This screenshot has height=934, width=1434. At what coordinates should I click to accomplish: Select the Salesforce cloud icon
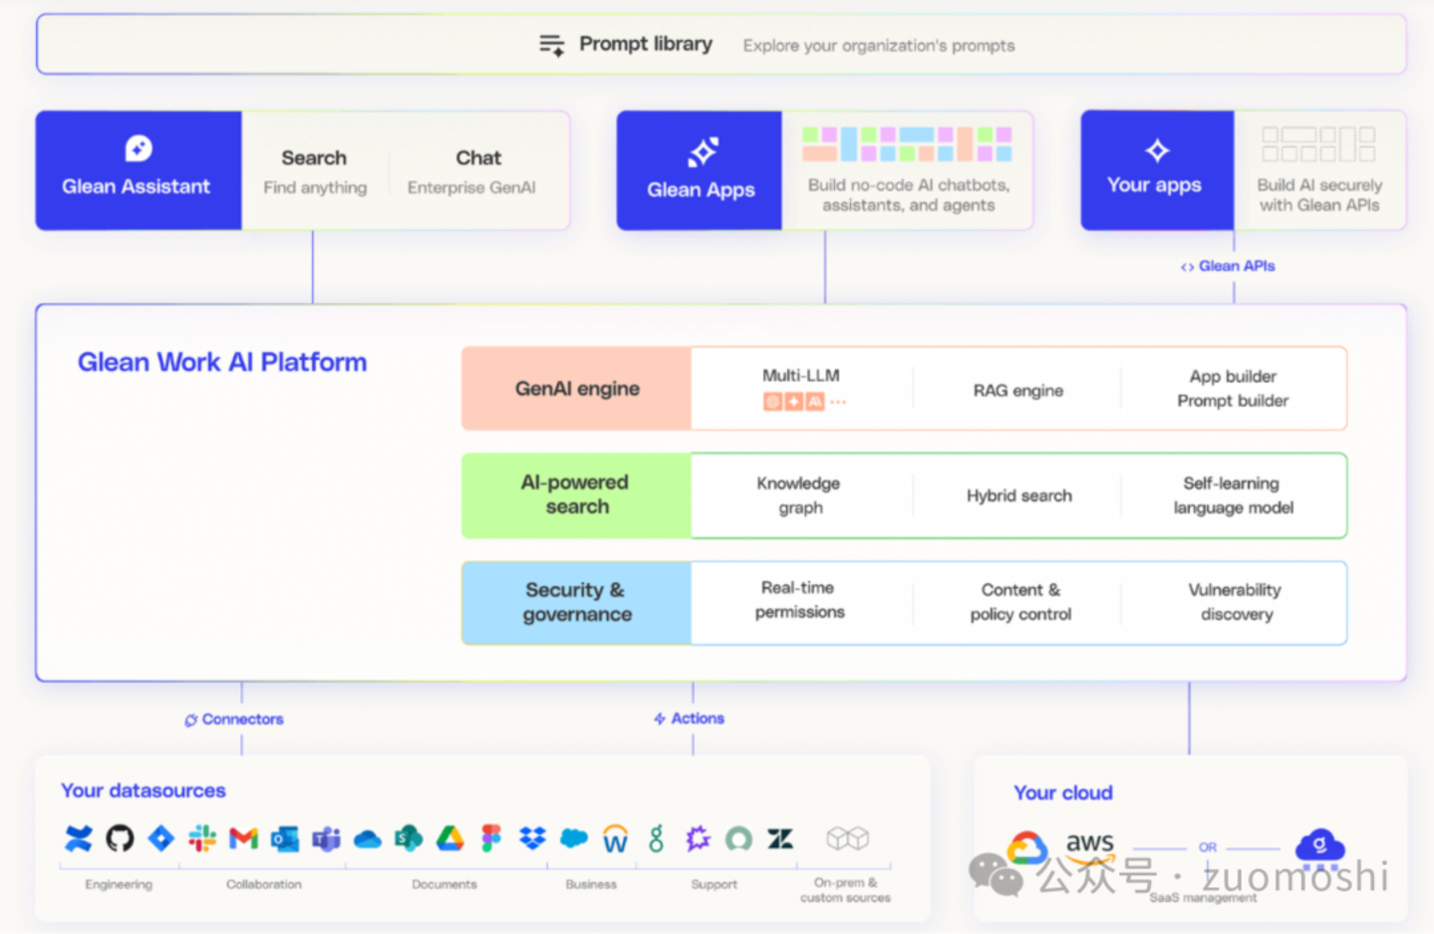tap(574, 838)
